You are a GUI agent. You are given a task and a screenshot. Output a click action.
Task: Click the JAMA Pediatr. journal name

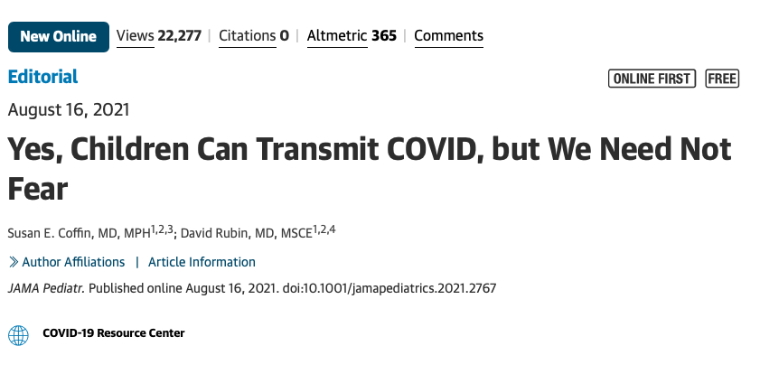click(x=46, y=289)
